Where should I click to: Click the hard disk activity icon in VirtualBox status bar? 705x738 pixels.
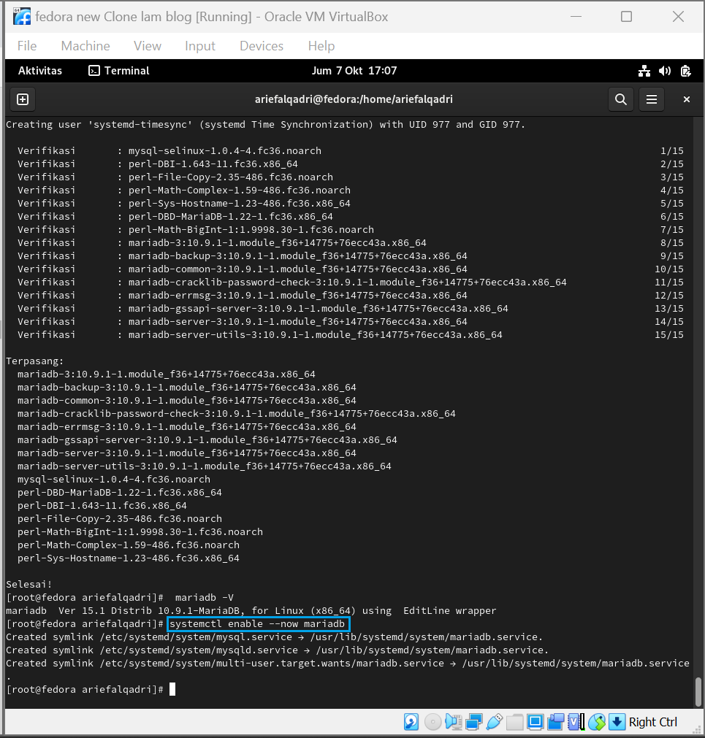click(x=411, y=721)
